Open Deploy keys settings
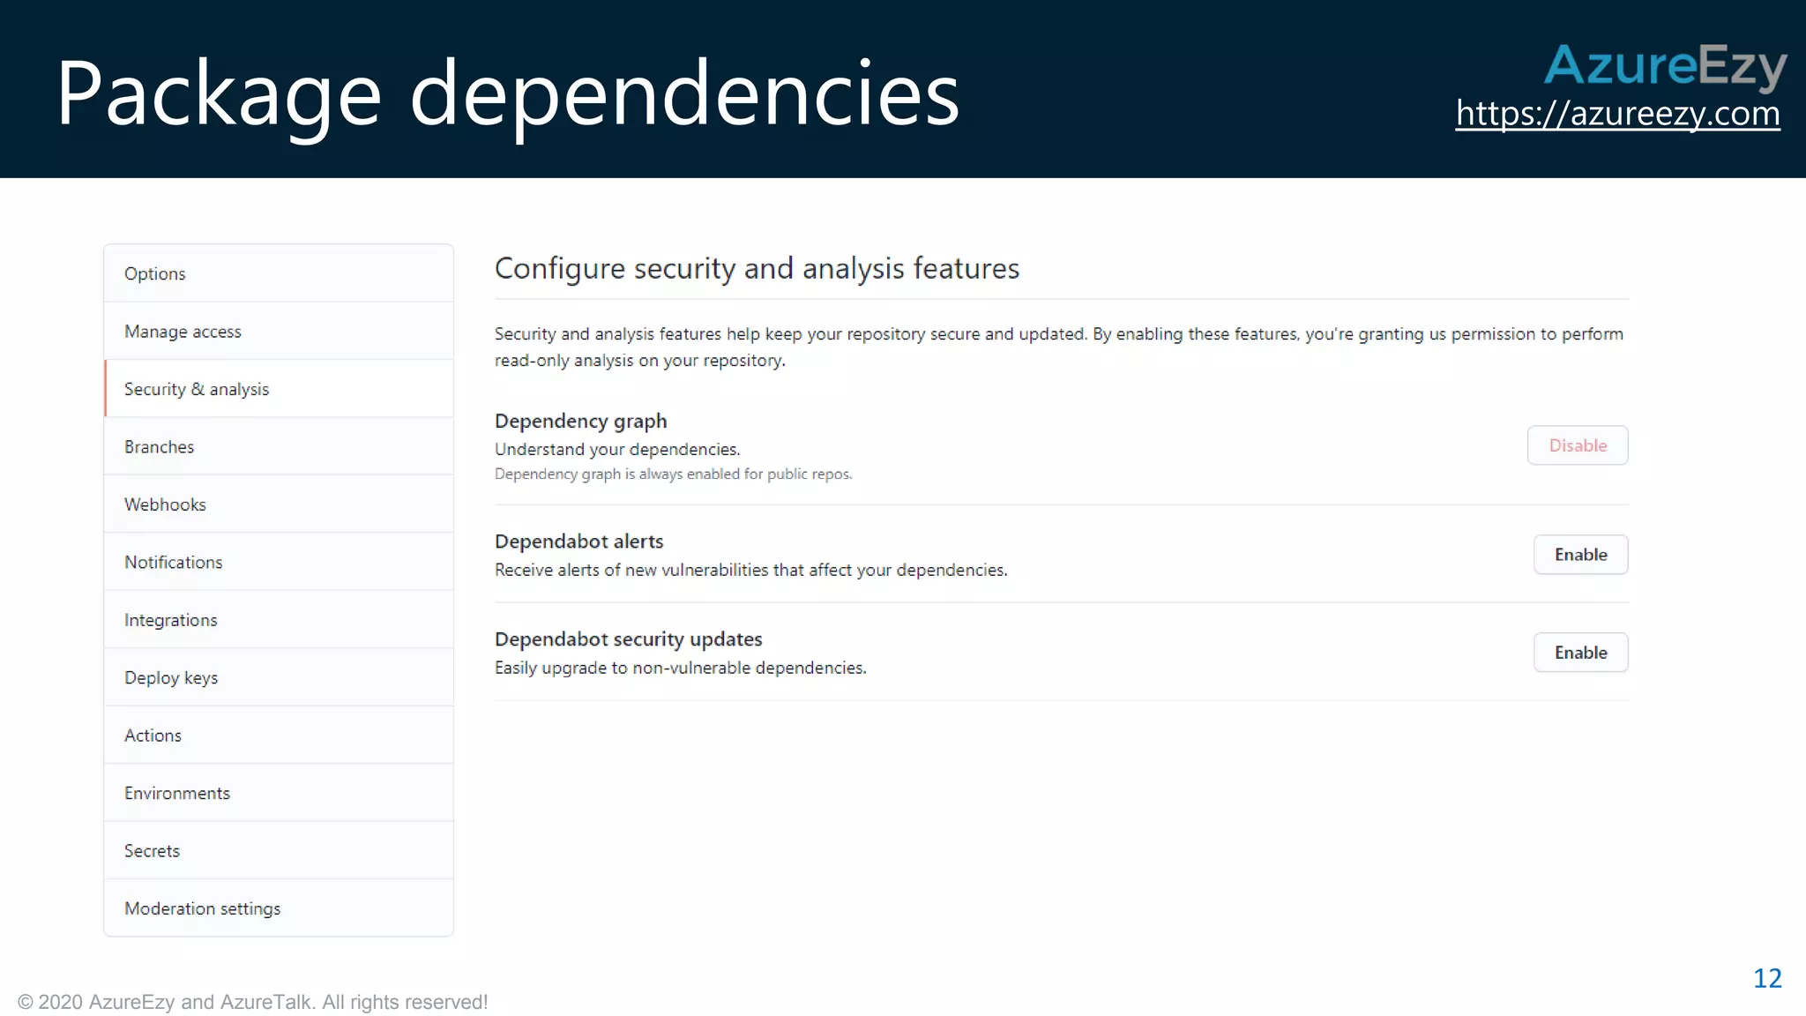This screenshot has height=1016, width=1806. 279,677
